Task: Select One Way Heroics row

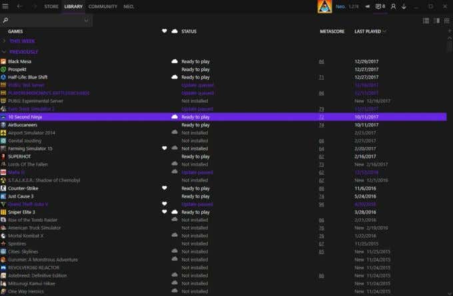Action: (223, 291)
